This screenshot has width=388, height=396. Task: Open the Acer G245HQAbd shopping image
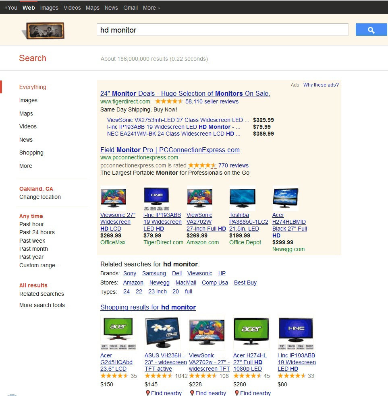(118, 332)
